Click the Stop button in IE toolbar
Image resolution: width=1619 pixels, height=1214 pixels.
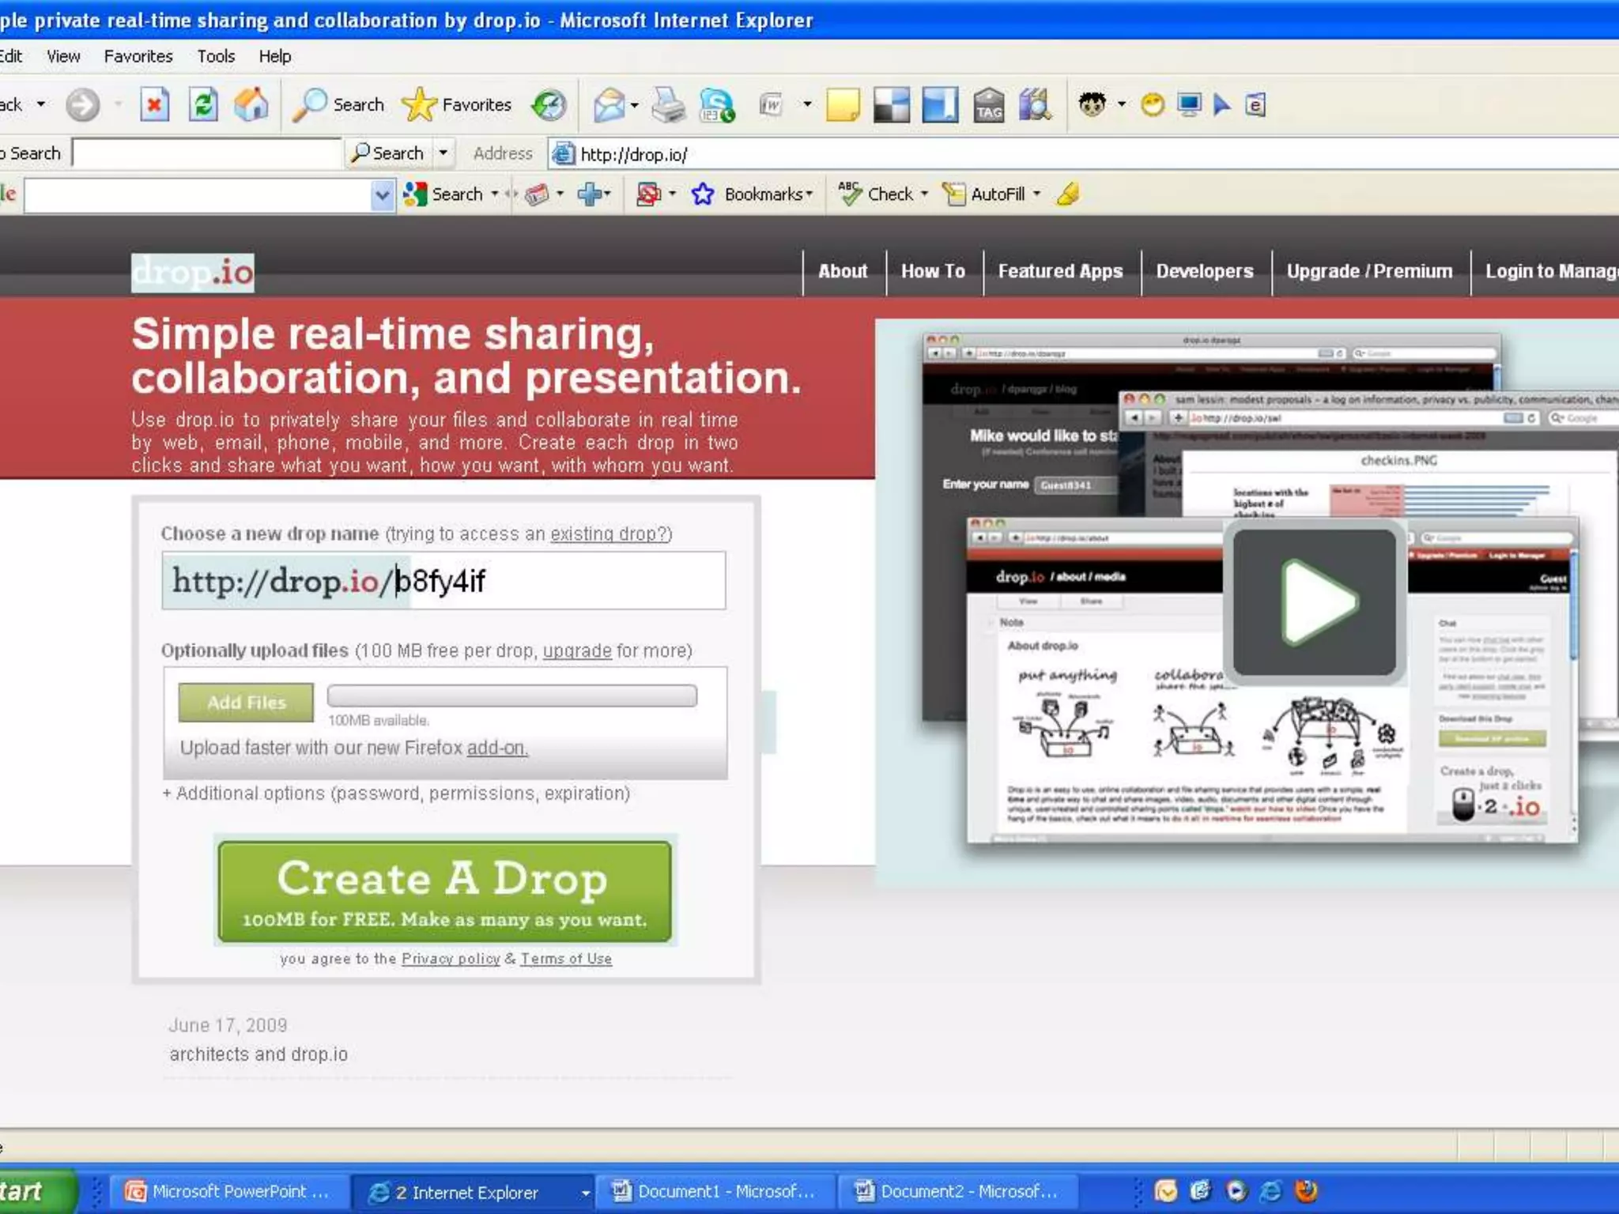[154, 104]
